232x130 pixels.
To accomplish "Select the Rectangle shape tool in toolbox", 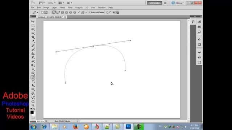I will 33,89.
